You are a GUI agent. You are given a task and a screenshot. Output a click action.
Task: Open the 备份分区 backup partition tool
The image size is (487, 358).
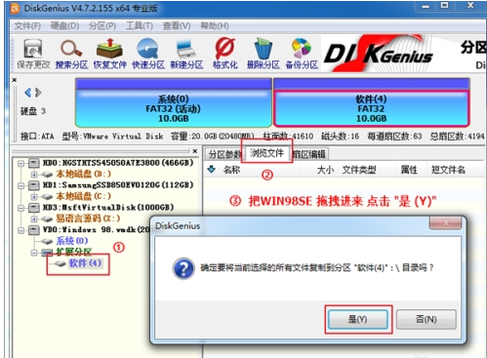[302, 54]
